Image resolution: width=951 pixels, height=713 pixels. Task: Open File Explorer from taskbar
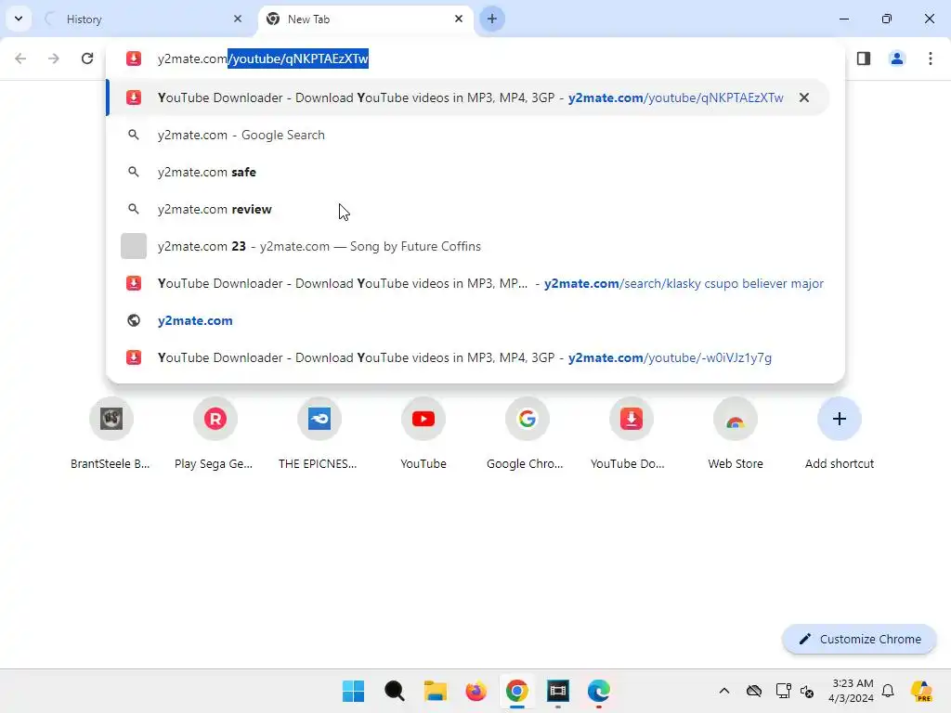[x=435, y=691]
